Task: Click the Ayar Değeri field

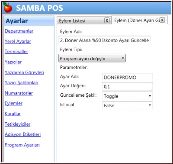Action: click(x=127, y=86)
